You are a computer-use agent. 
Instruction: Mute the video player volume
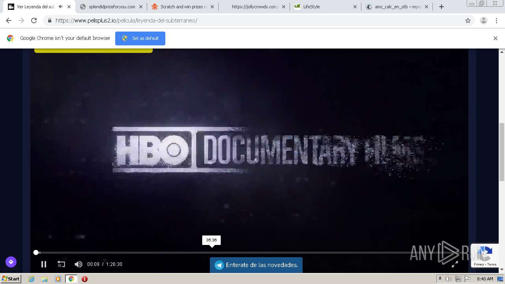(x=79, y=264)
